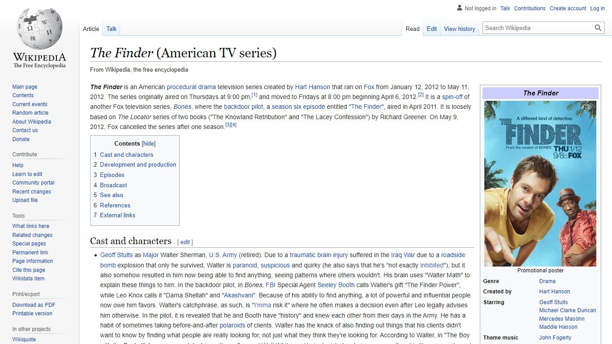Open procedural drama link
This screenshot has width=612, height=344.
coord(191,87)
